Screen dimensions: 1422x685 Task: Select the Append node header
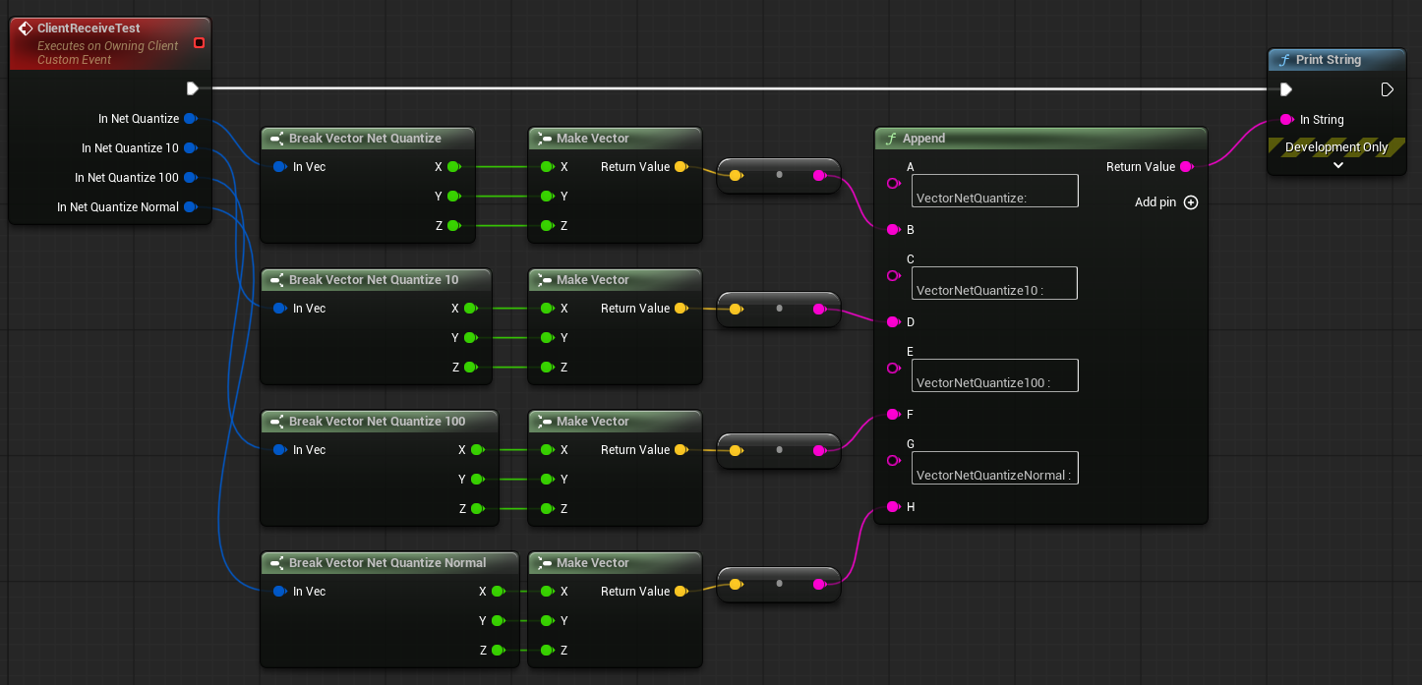[1039, 139]
